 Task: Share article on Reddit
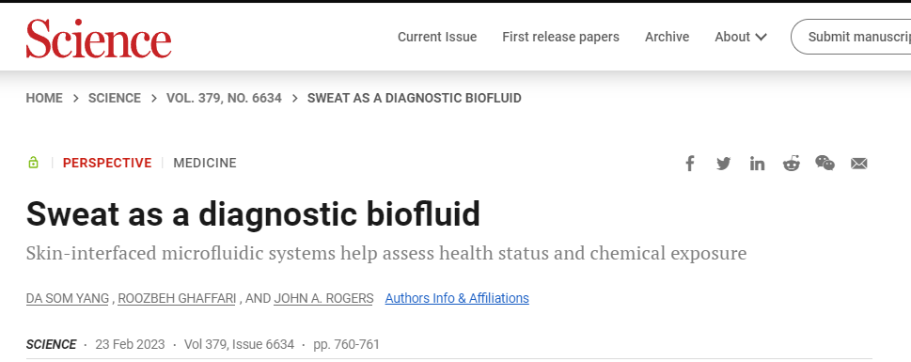(x=791, y=164)
